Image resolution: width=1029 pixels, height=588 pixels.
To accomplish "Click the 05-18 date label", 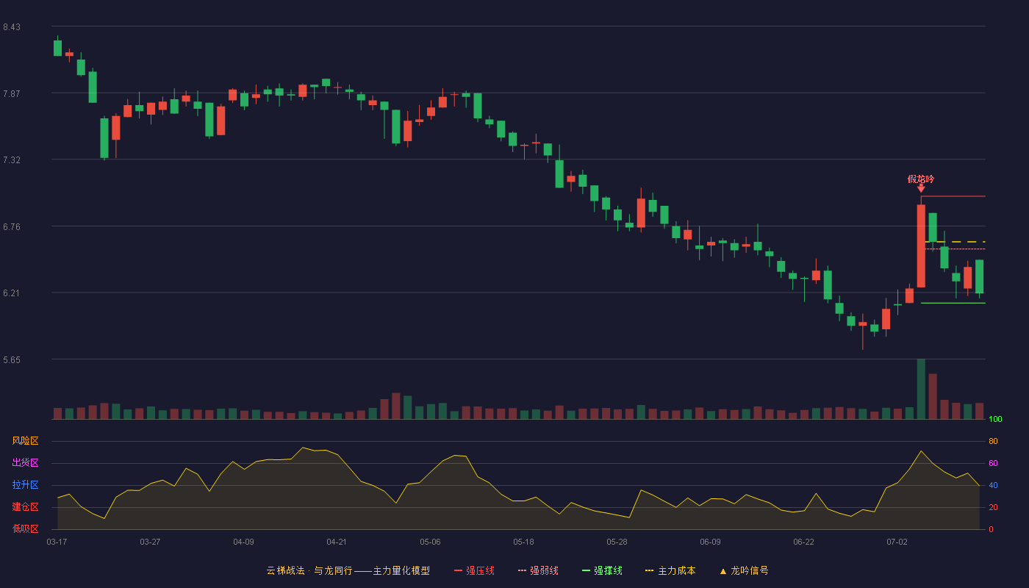I will click(523, 542).
